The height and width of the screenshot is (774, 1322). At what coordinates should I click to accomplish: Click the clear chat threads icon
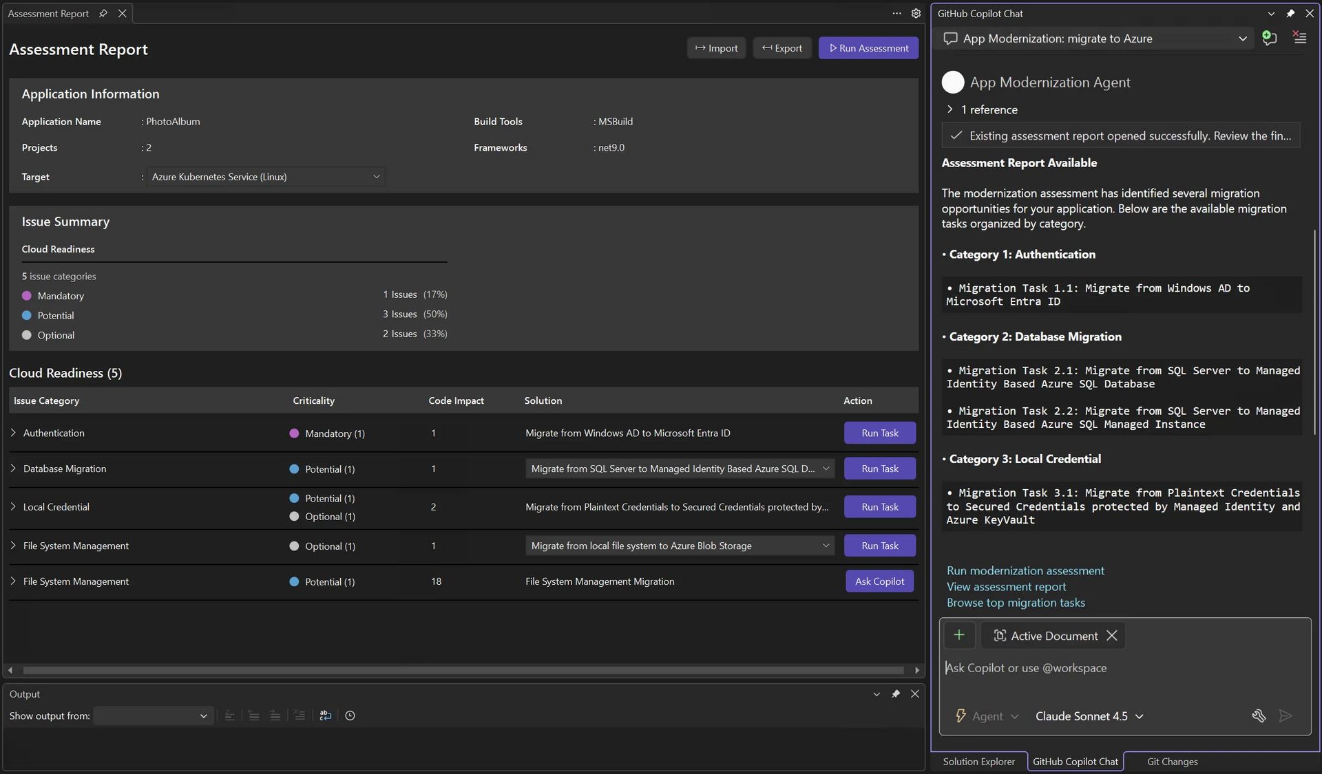(1299, 38)
